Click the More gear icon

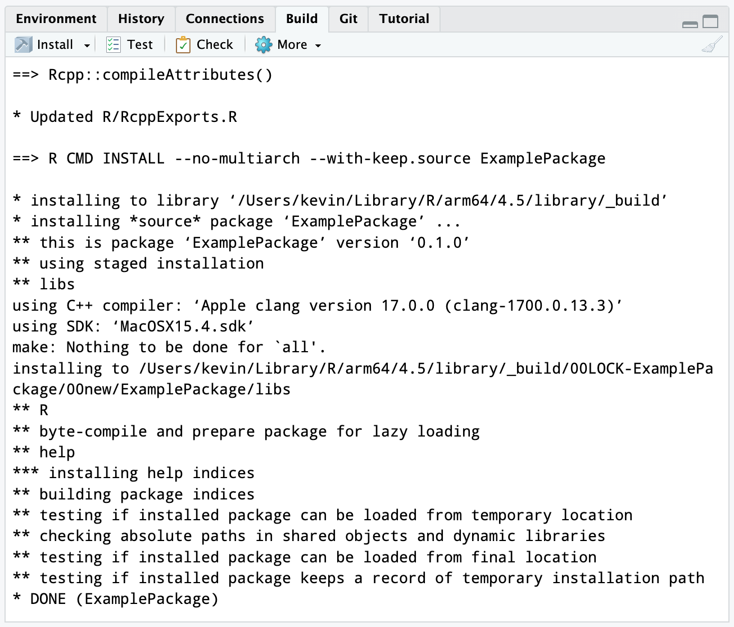(x=264, y=44)
